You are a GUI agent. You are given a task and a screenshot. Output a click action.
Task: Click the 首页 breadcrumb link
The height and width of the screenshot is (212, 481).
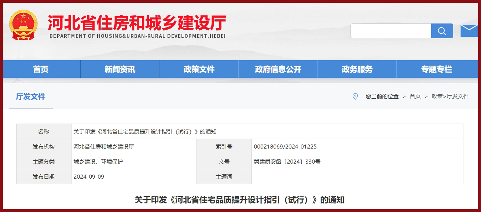pos(415,96)
